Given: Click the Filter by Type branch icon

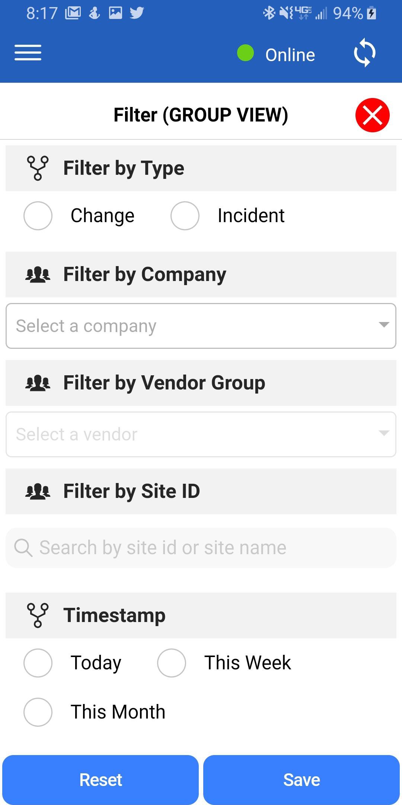Looking at the screenshot, I should pyautogui.click(x=38, y=168).
